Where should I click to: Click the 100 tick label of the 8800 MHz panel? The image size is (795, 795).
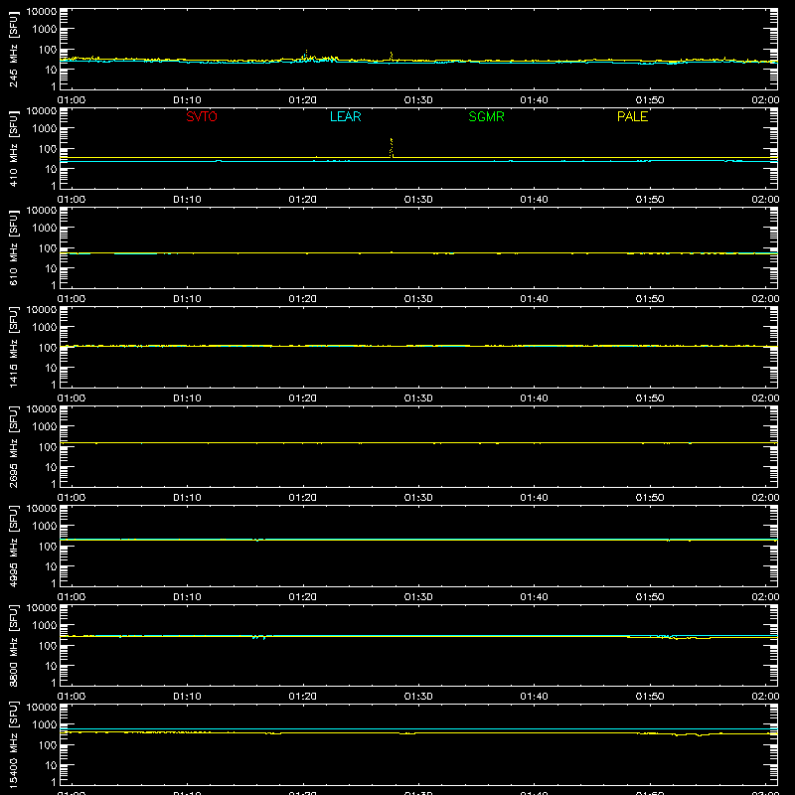(x=48, y=646)
